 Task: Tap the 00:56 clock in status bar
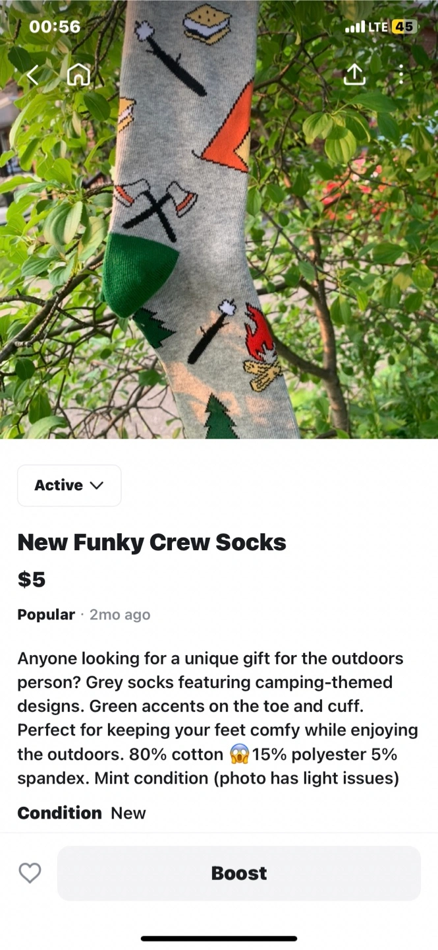[55, 26]
